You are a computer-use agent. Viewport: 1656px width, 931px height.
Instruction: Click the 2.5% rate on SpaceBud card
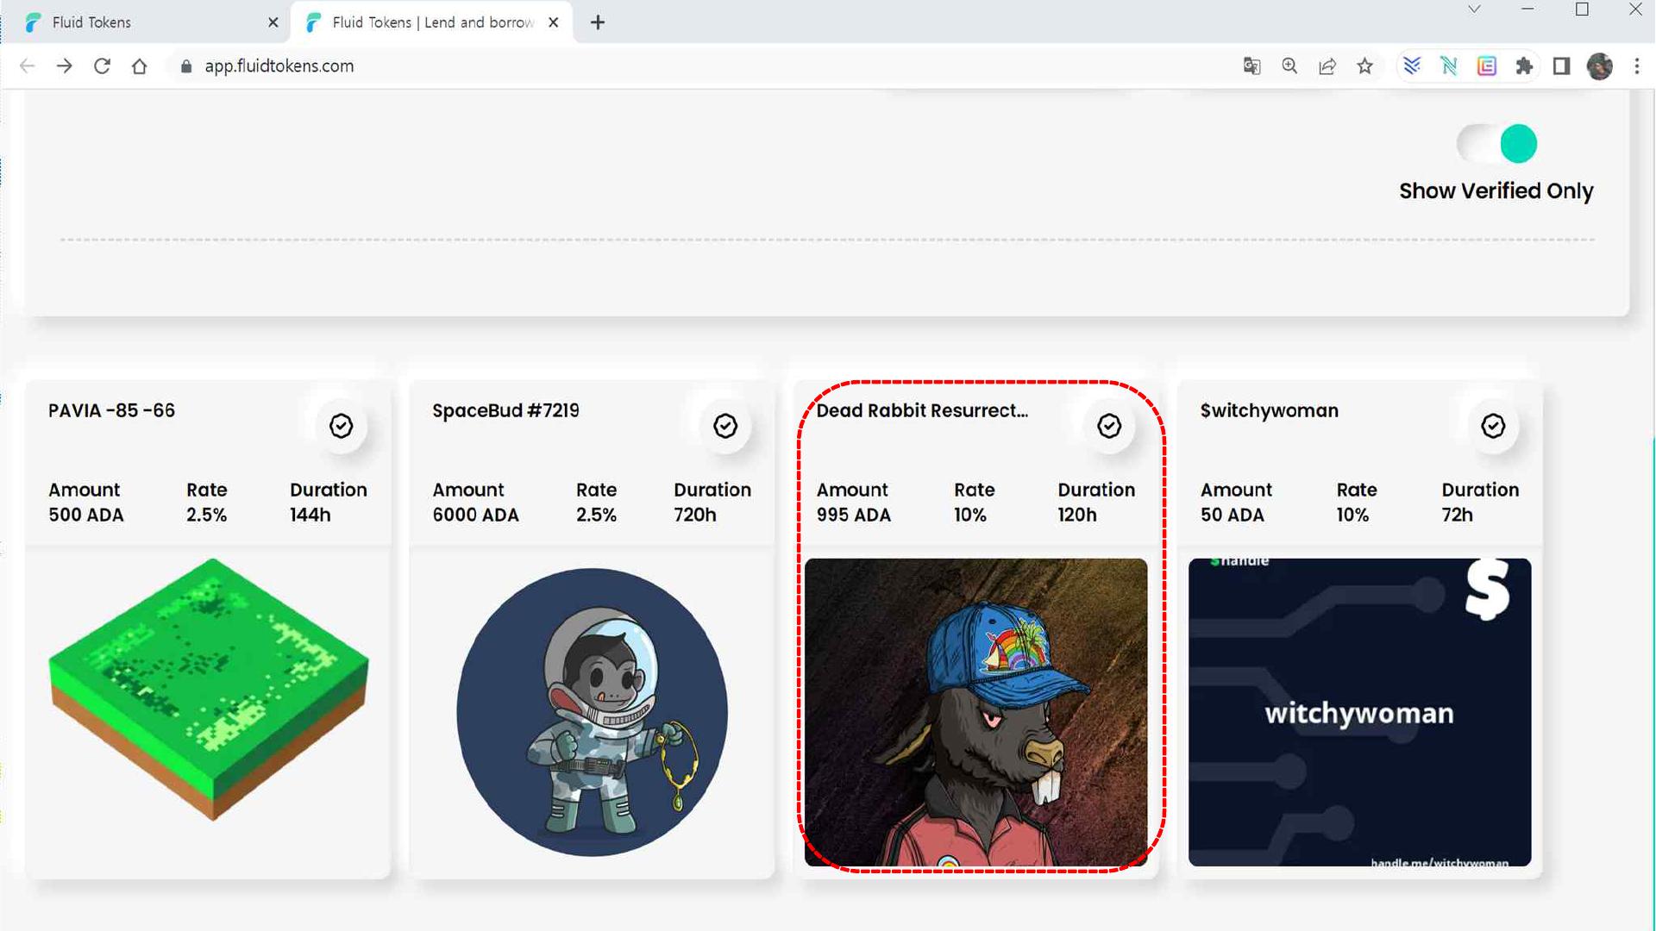[x=596, y=515]
